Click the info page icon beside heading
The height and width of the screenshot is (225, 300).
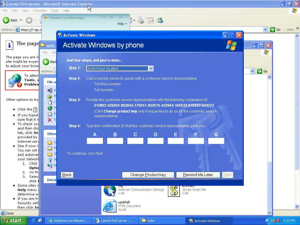click(10, 45)
